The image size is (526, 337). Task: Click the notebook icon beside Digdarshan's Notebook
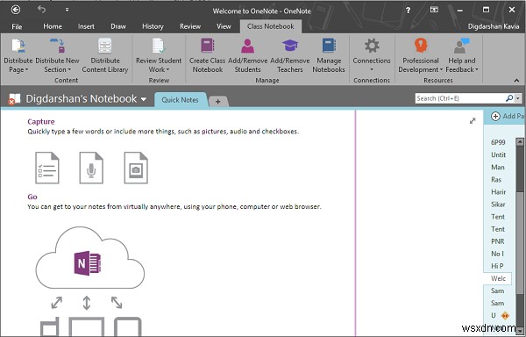pyautogui.click(x=14, y=99)
